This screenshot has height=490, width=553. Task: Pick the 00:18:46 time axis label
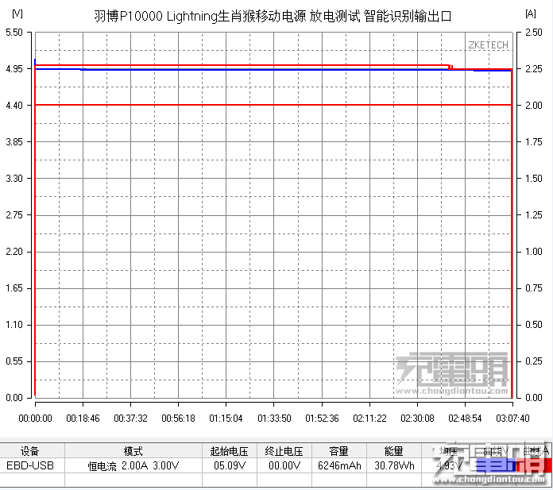83,419
